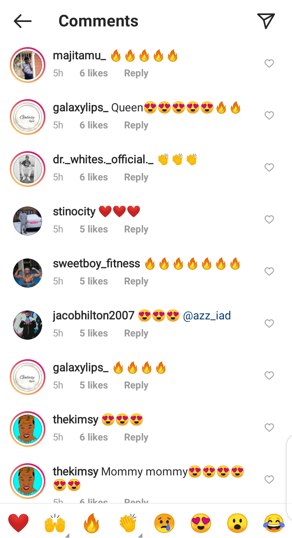Like jacobhilton2007's comment
The image size is (292, 538).
269,323
